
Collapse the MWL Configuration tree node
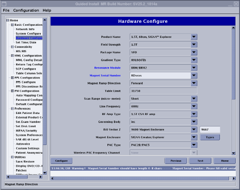click(x=12, y=56)
